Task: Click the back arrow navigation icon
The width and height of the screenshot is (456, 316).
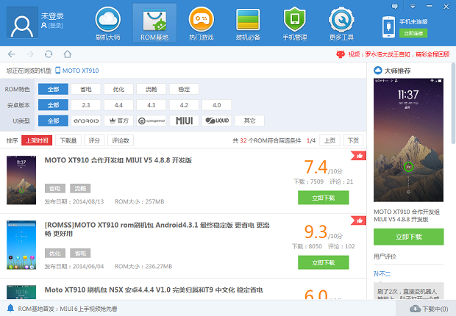Action: [11, 54]
